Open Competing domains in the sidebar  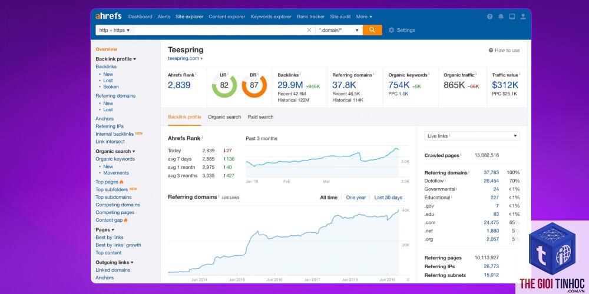(118, 205)
